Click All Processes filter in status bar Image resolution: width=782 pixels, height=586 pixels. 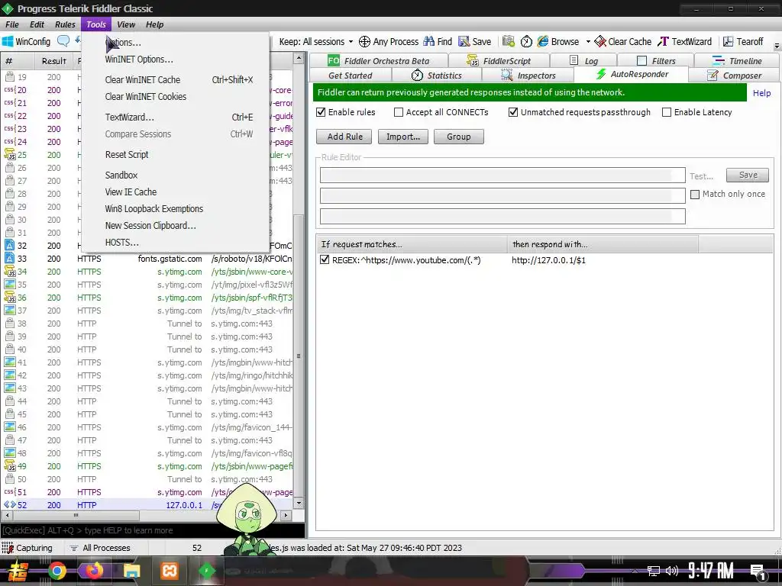click(x=100, y=548)
